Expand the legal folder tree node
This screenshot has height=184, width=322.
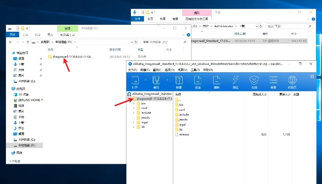[133, 122]
